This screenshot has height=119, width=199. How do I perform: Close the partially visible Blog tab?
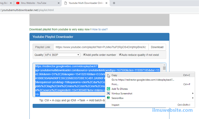click(x=11, y=3)
